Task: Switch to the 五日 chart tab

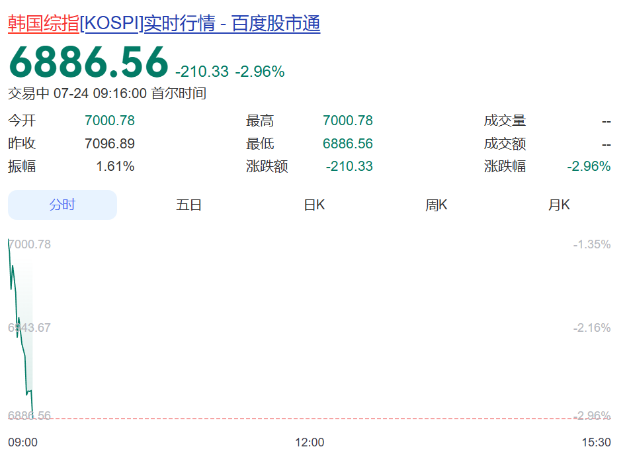Action: pyautogui.click(x=188, y=205)
